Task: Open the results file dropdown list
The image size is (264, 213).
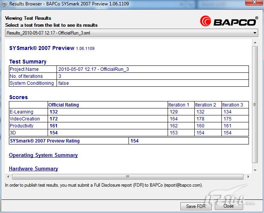Action: (x=131, y=33)
